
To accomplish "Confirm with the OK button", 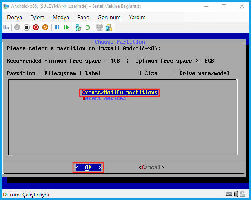I will pyautogui.click(x=88, y=168).
